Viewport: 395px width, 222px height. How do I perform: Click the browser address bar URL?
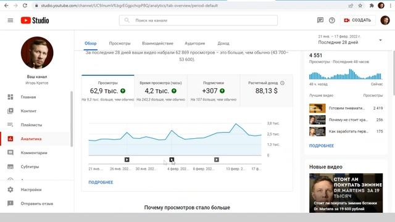click(129, 6)
